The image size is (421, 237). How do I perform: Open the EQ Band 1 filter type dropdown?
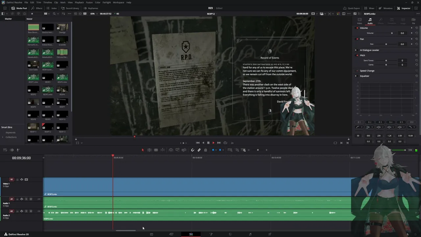pos(359,127)
